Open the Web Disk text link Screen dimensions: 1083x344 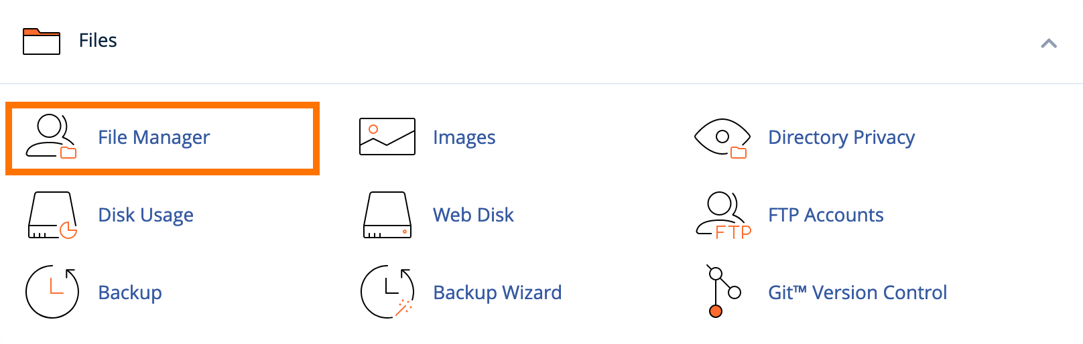pos(473,215)
